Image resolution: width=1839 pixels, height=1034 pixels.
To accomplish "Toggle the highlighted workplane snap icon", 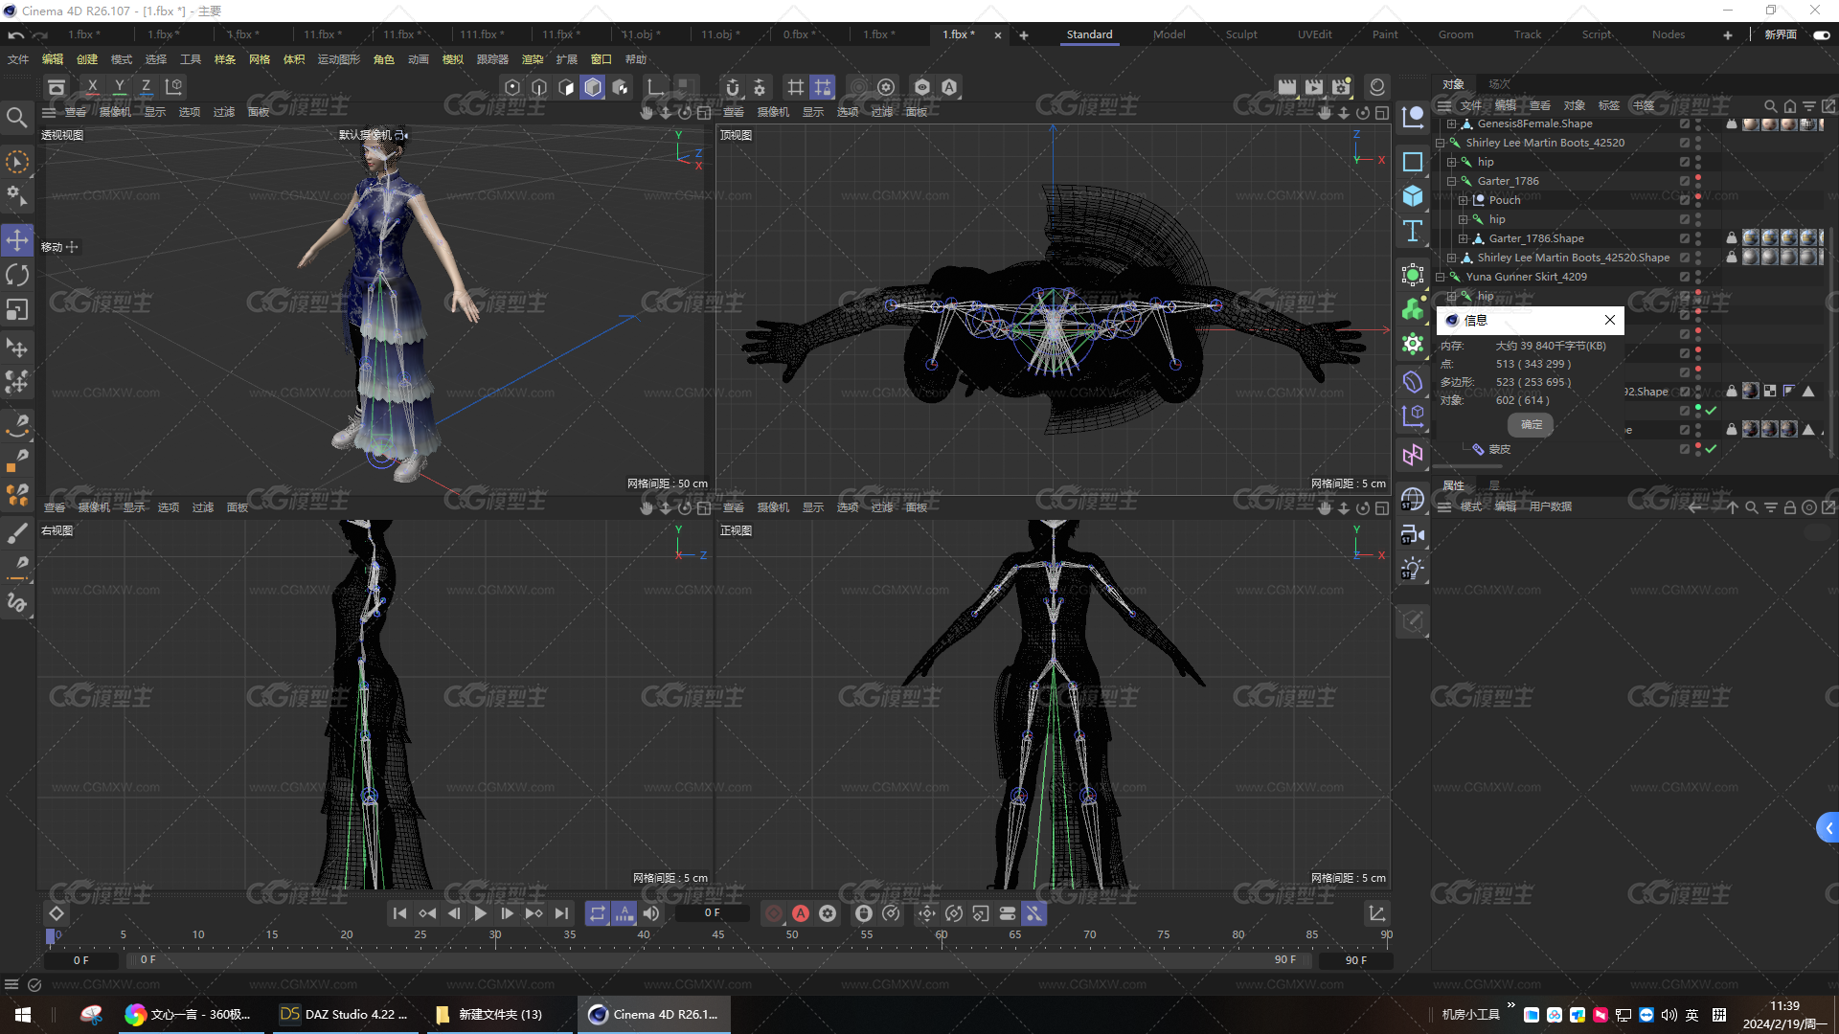I will click(822, 87).
